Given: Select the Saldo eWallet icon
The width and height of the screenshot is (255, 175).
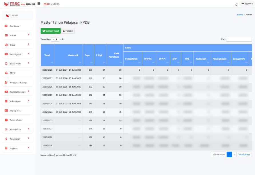Looking at the screenshot, I should [x=6, y=120].
